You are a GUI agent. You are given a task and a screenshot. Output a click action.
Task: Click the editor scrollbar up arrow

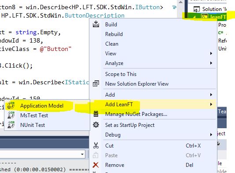pos(180,2)
